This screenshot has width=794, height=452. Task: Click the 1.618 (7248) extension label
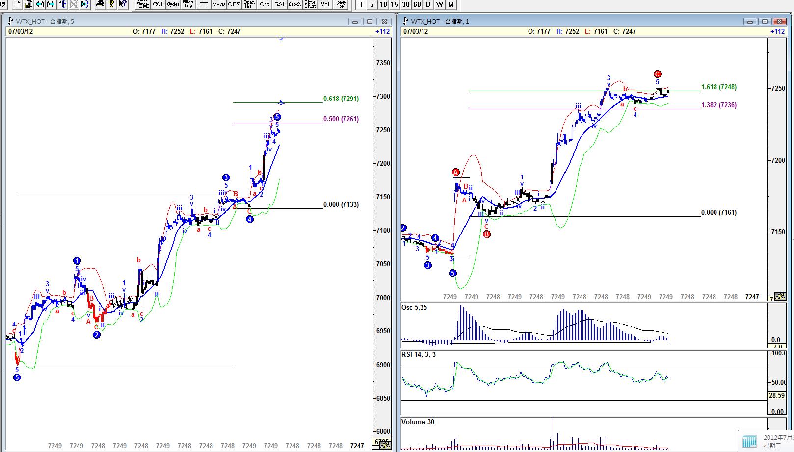719,87
